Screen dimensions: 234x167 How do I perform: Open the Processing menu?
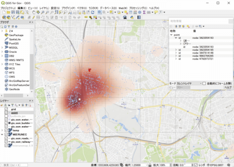coord(138,8)
